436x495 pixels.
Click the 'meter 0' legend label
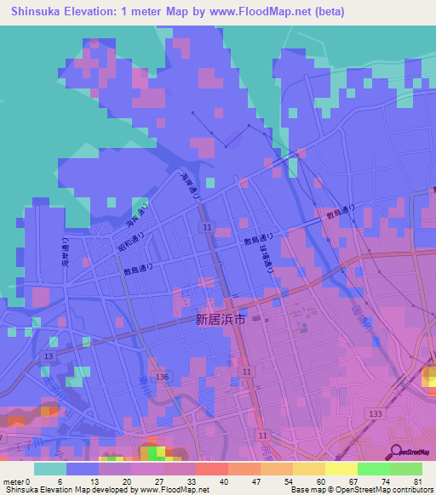click(x=16, y=482)
